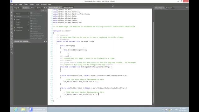Click 'public MainPage()' constructor line
This screenshot has height=112, width=199.
pos(67,46)
